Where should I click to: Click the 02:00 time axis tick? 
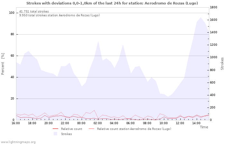tap(98, 123)
